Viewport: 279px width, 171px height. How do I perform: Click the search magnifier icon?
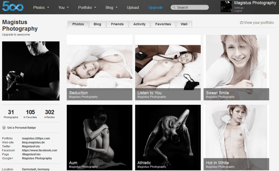click(x=174, y=8)
